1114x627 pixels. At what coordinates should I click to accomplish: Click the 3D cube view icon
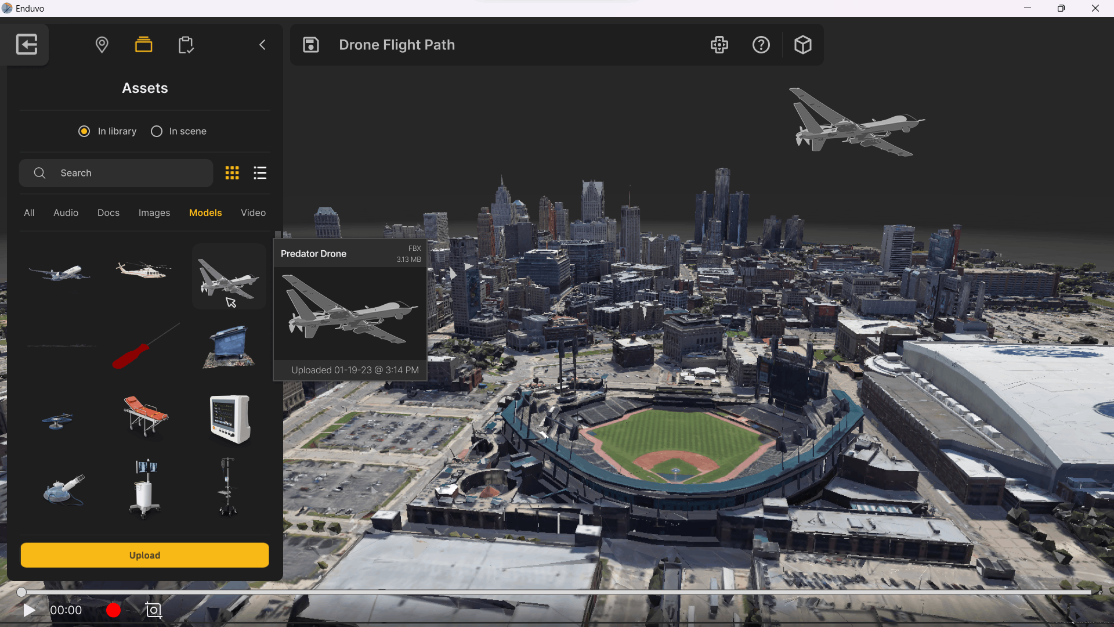(802, 45)
